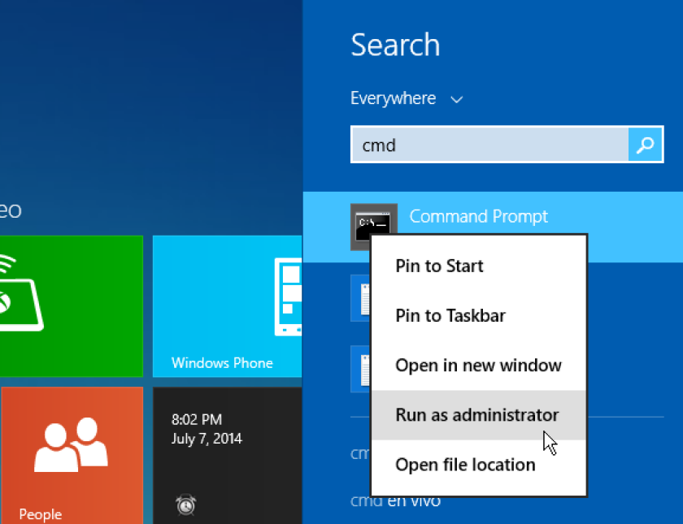
Task: Select Run as administrator
Action: [x=476, y=414]
